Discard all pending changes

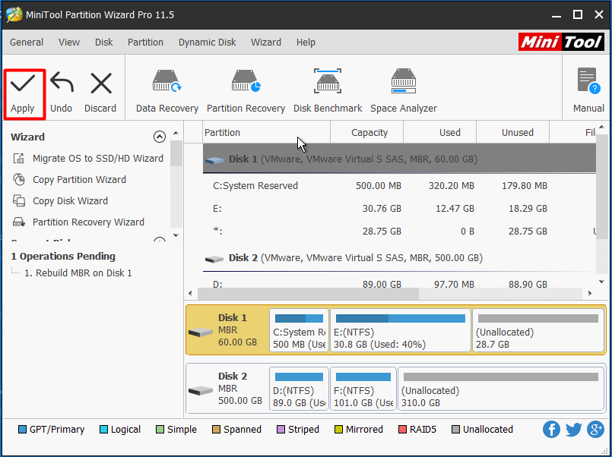(100, 93)
